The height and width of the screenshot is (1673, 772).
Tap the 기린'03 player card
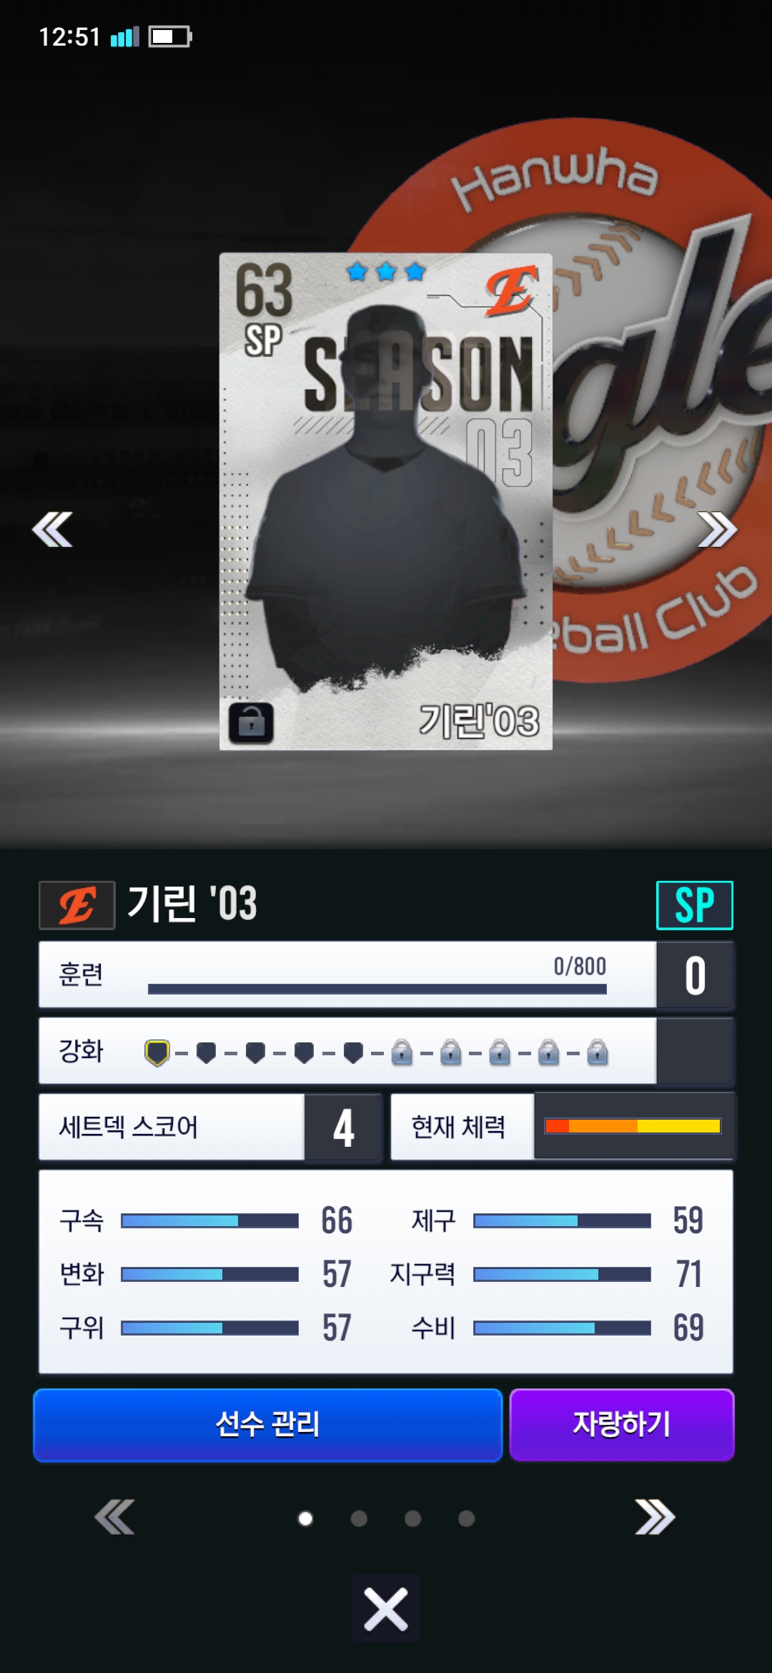[x=386, y=501]
